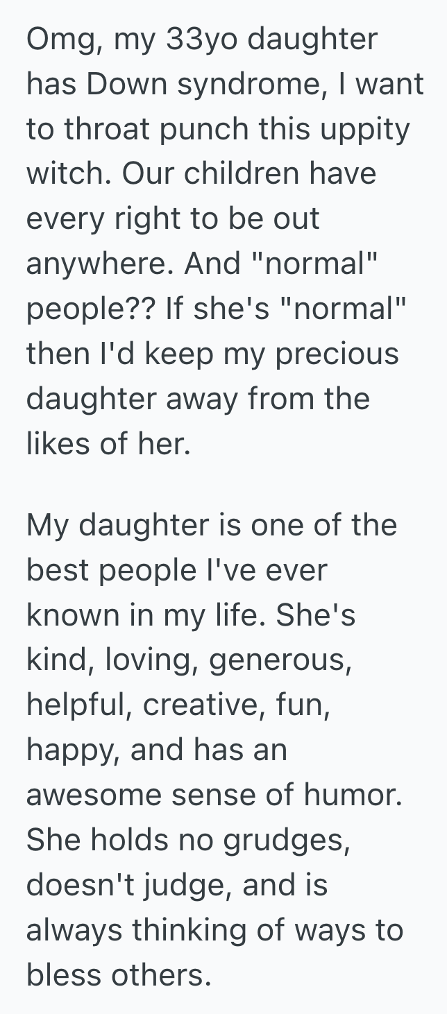Click the words "kind, loving, generous"
Screen dimensions: 447x1014
[189, 660]
